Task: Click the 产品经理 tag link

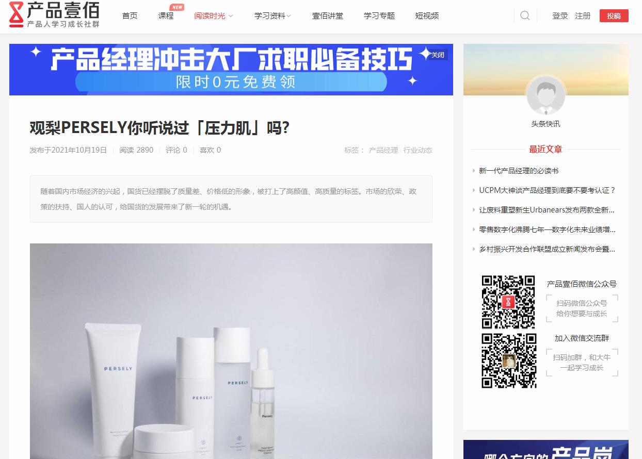Action: 383,150
